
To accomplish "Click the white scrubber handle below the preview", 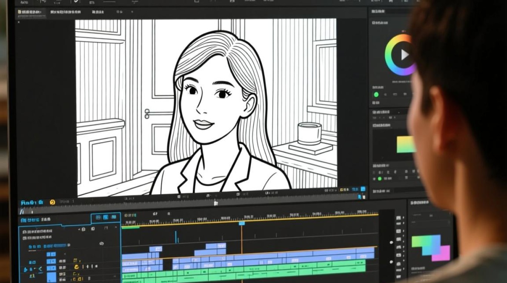I will (216, 203).
